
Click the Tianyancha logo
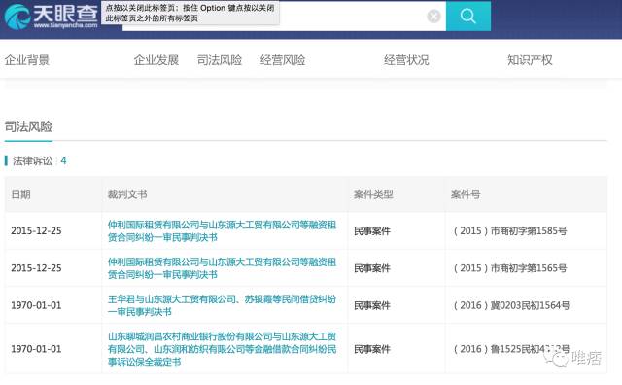(x=52, y=17)
